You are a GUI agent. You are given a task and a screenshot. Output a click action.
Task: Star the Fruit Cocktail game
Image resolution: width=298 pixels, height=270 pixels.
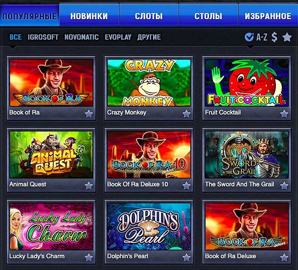click(284, 114)
